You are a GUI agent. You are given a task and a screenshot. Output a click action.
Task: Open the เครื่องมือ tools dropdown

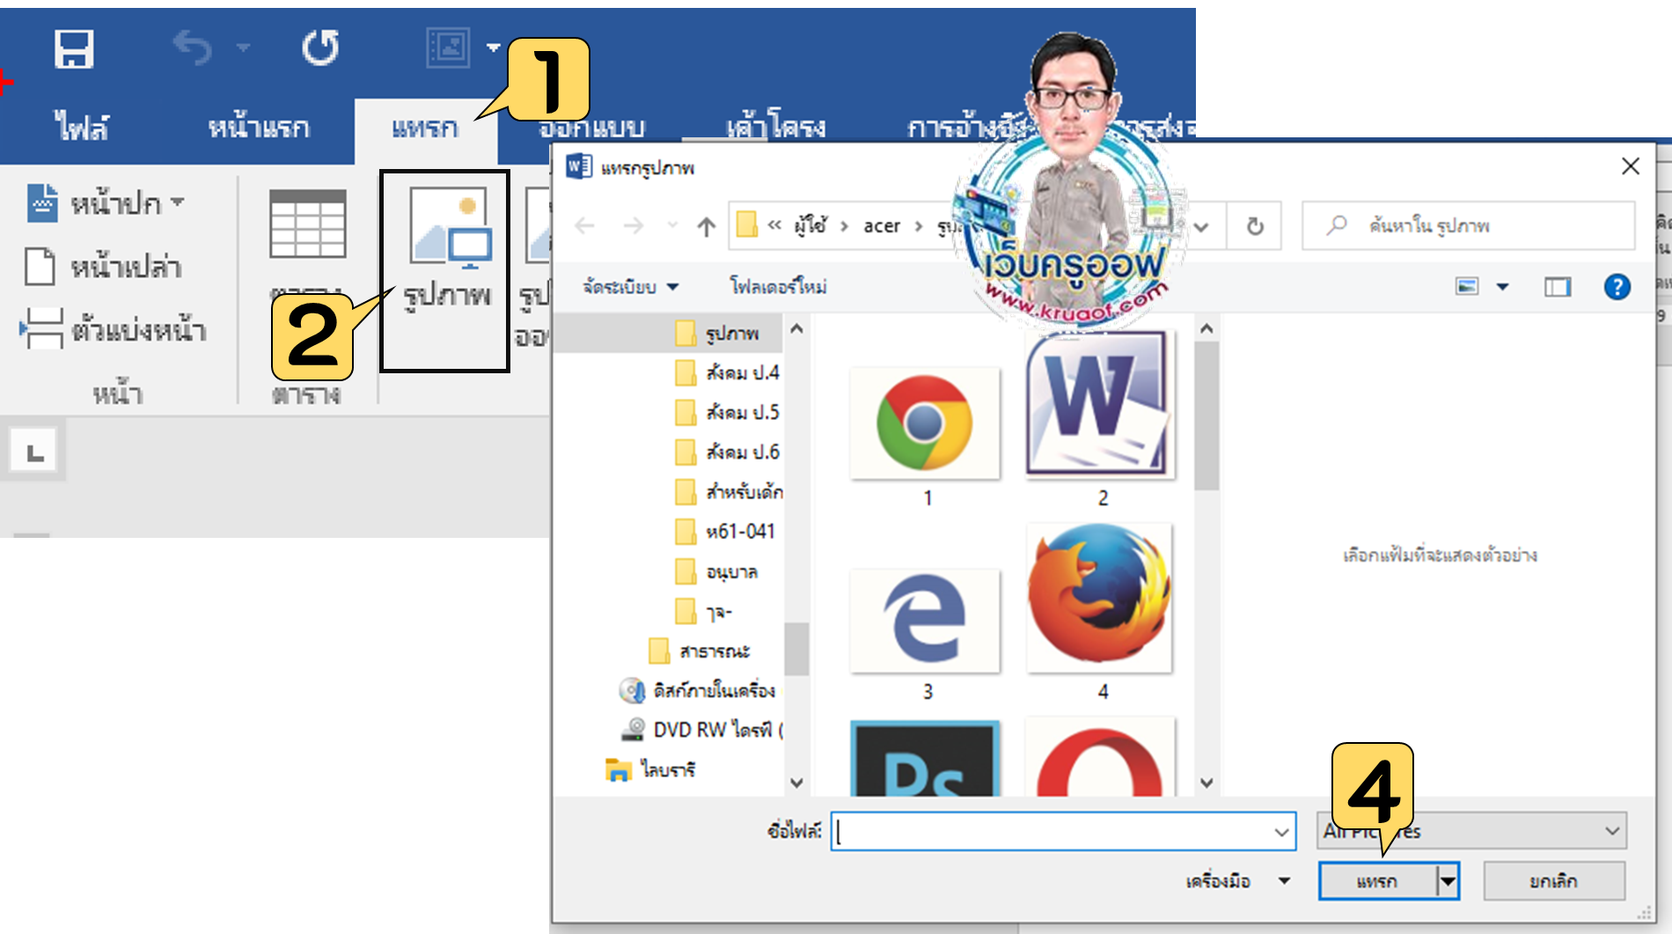pos(1237,881)
